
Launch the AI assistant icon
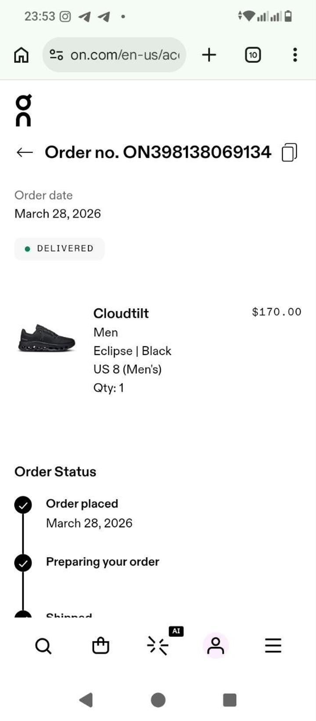click(158, 646)
